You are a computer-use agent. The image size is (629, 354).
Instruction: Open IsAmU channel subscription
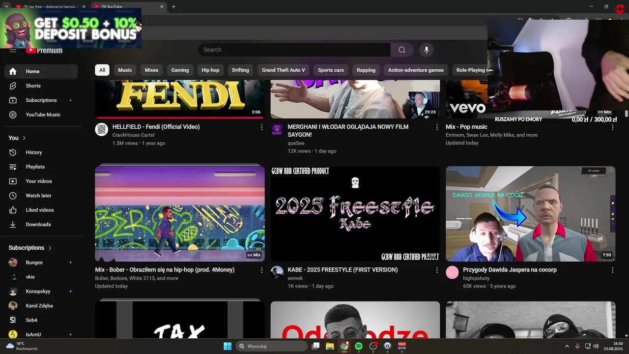pos(41,334)
